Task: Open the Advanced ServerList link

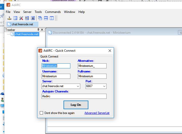Action: click(97, 113)
